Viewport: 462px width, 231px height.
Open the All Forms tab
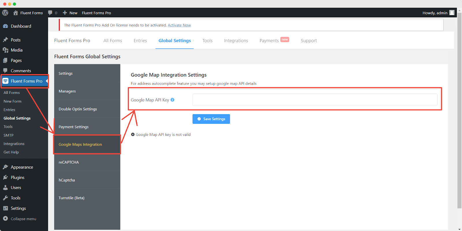coord(113,40)
